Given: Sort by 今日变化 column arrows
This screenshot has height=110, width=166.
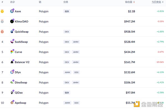Looking at the screenshot, I should click(163, 2).
